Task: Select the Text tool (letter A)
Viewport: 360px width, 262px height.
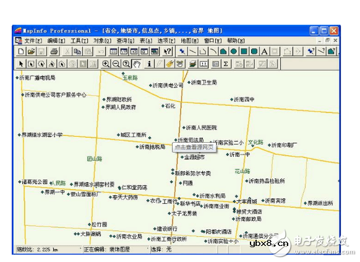Action: [265, 51]
